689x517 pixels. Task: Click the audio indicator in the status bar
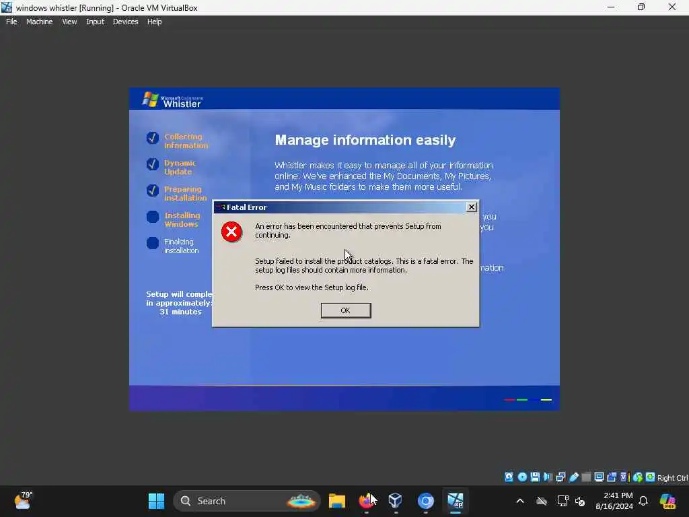tap(548, 477)
